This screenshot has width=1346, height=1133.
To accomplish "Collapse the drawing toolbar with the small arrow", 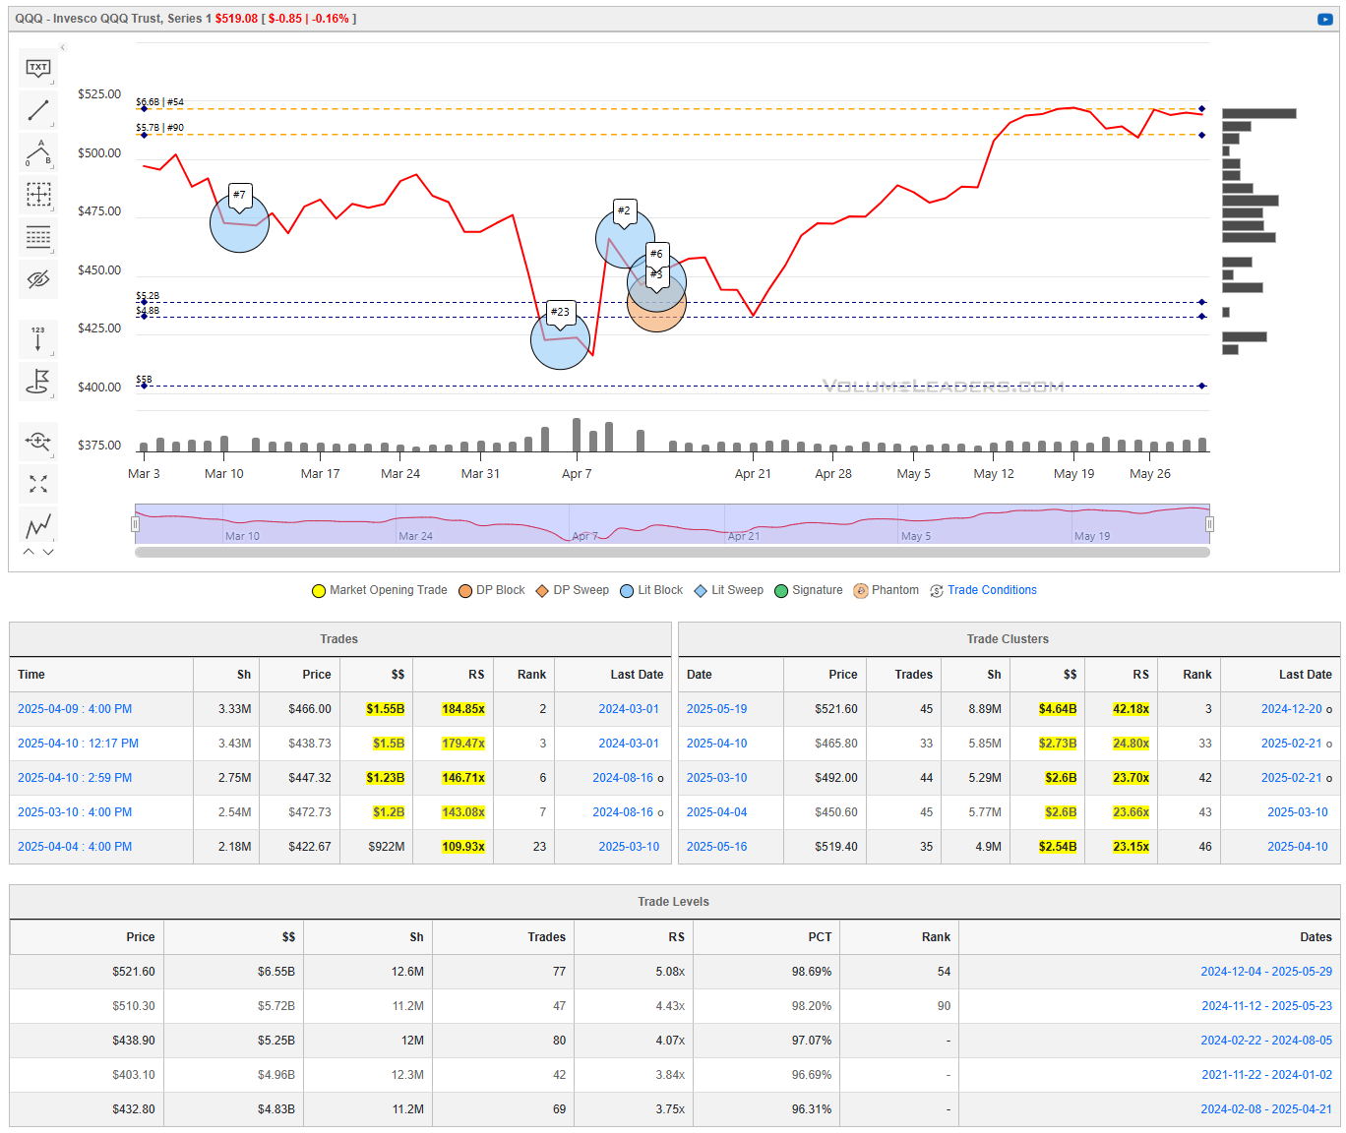I will click(x=62, y=47).
